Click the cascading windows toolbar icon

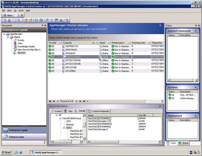(x=47, y=20)
